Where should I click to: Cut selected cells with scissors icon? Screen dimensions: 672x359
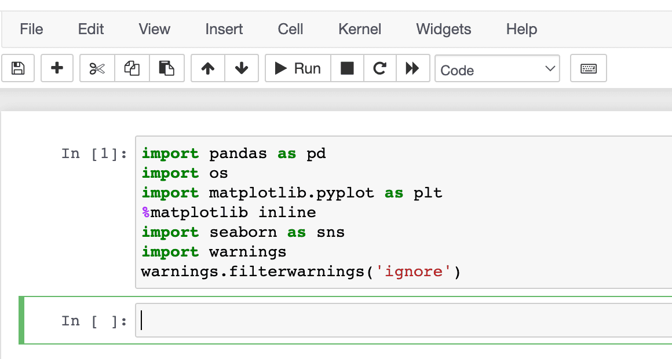coord(97,69)
